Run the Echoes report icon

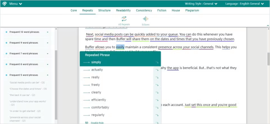pyautogui.click(x=145, y=19)
